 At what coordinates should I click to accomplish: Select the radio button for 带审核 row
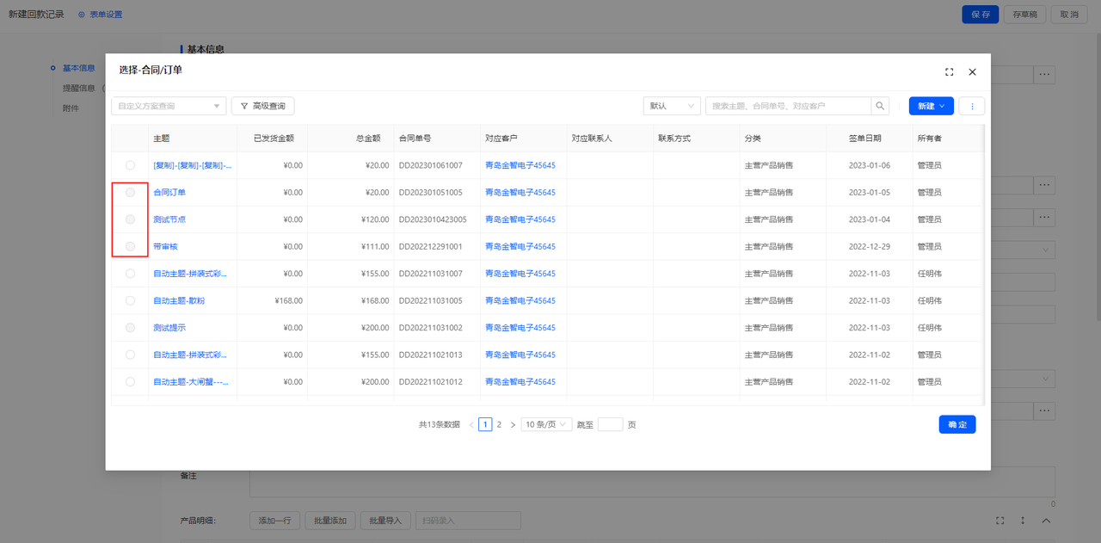tap(130, 246)
